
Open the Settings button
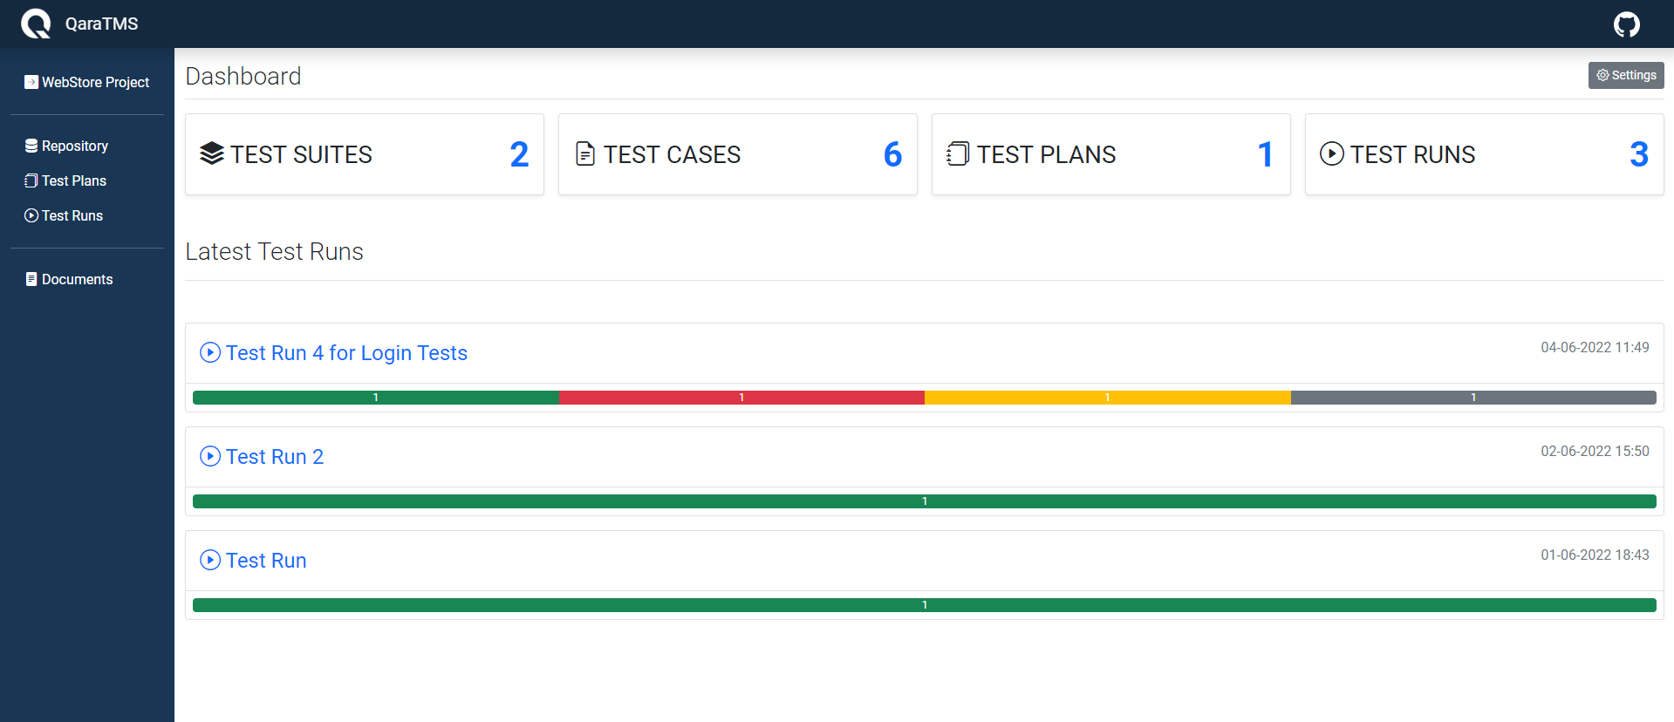(x=1626, y=75)
